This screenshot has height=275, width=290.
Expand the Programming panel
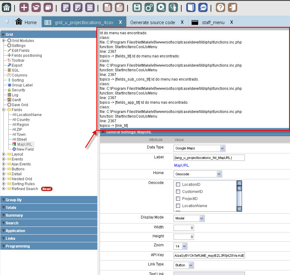coord(49,246)
